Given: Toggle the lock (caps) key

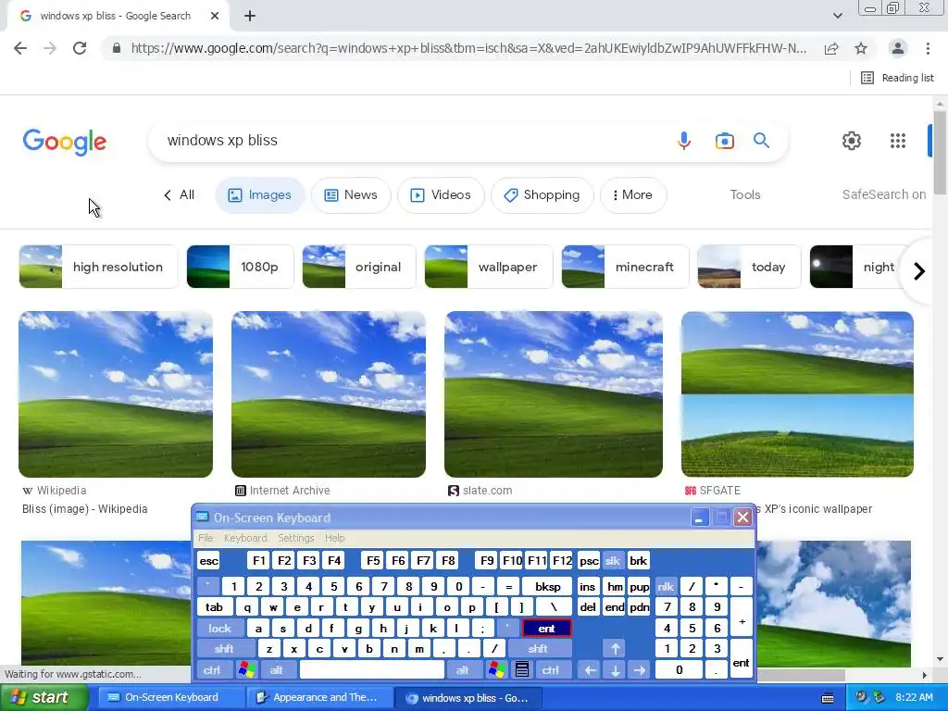Looking at the screenshot, I should [x=219, y=629].
